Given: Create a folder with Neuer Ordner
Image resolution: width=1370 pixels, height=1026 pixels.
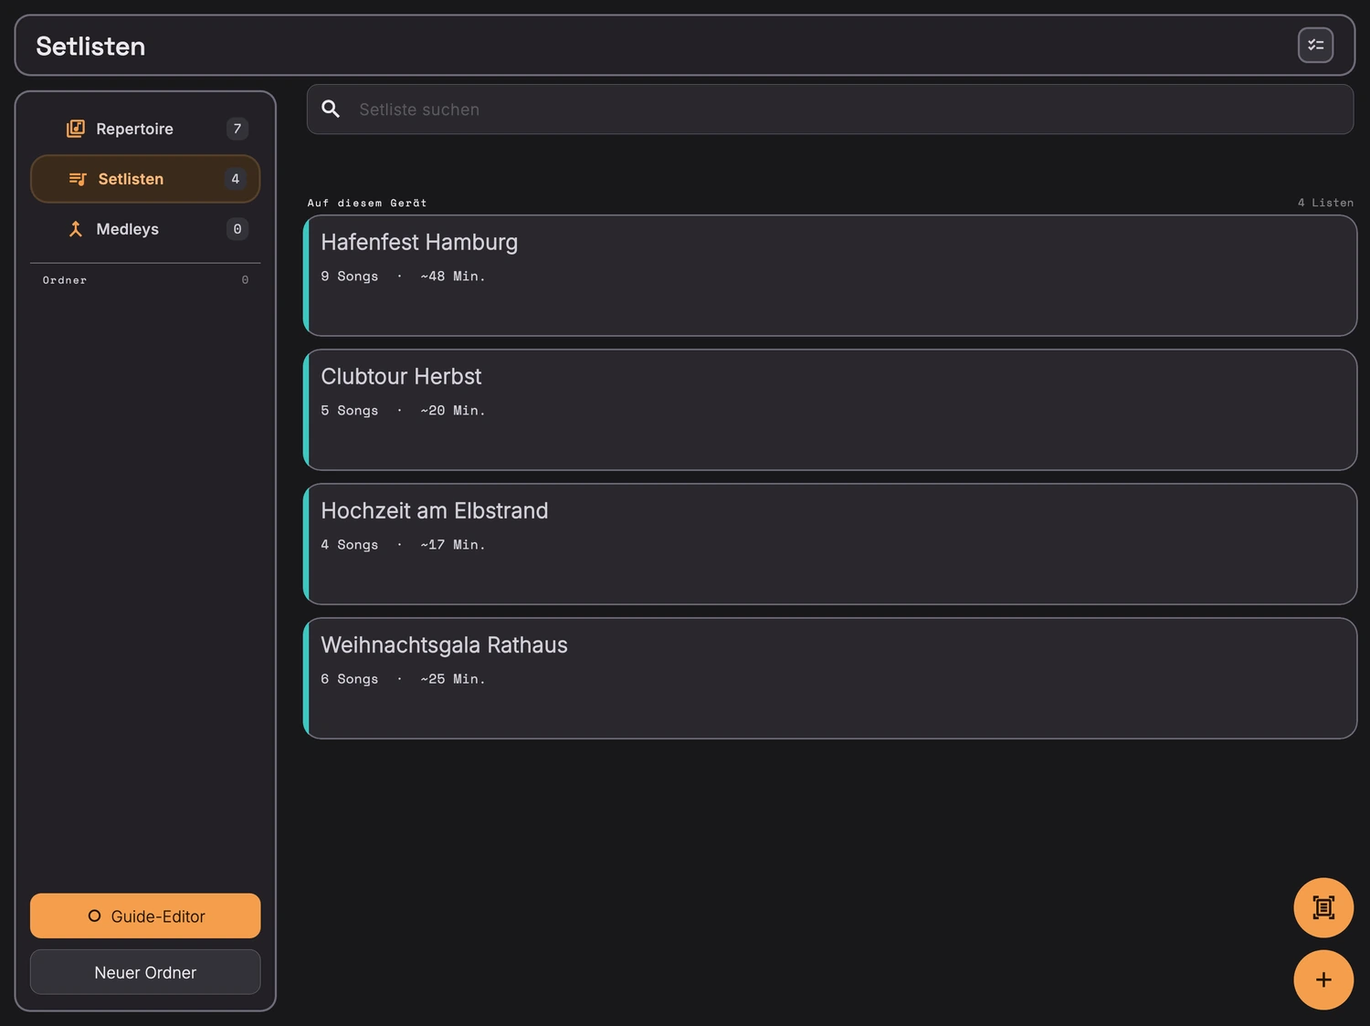Looking at the screenshot, I should 145,972.
